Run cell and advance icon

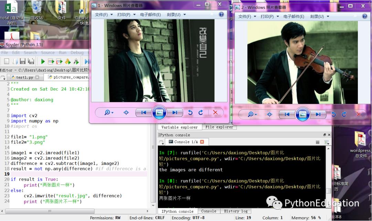tap(59, 62)
